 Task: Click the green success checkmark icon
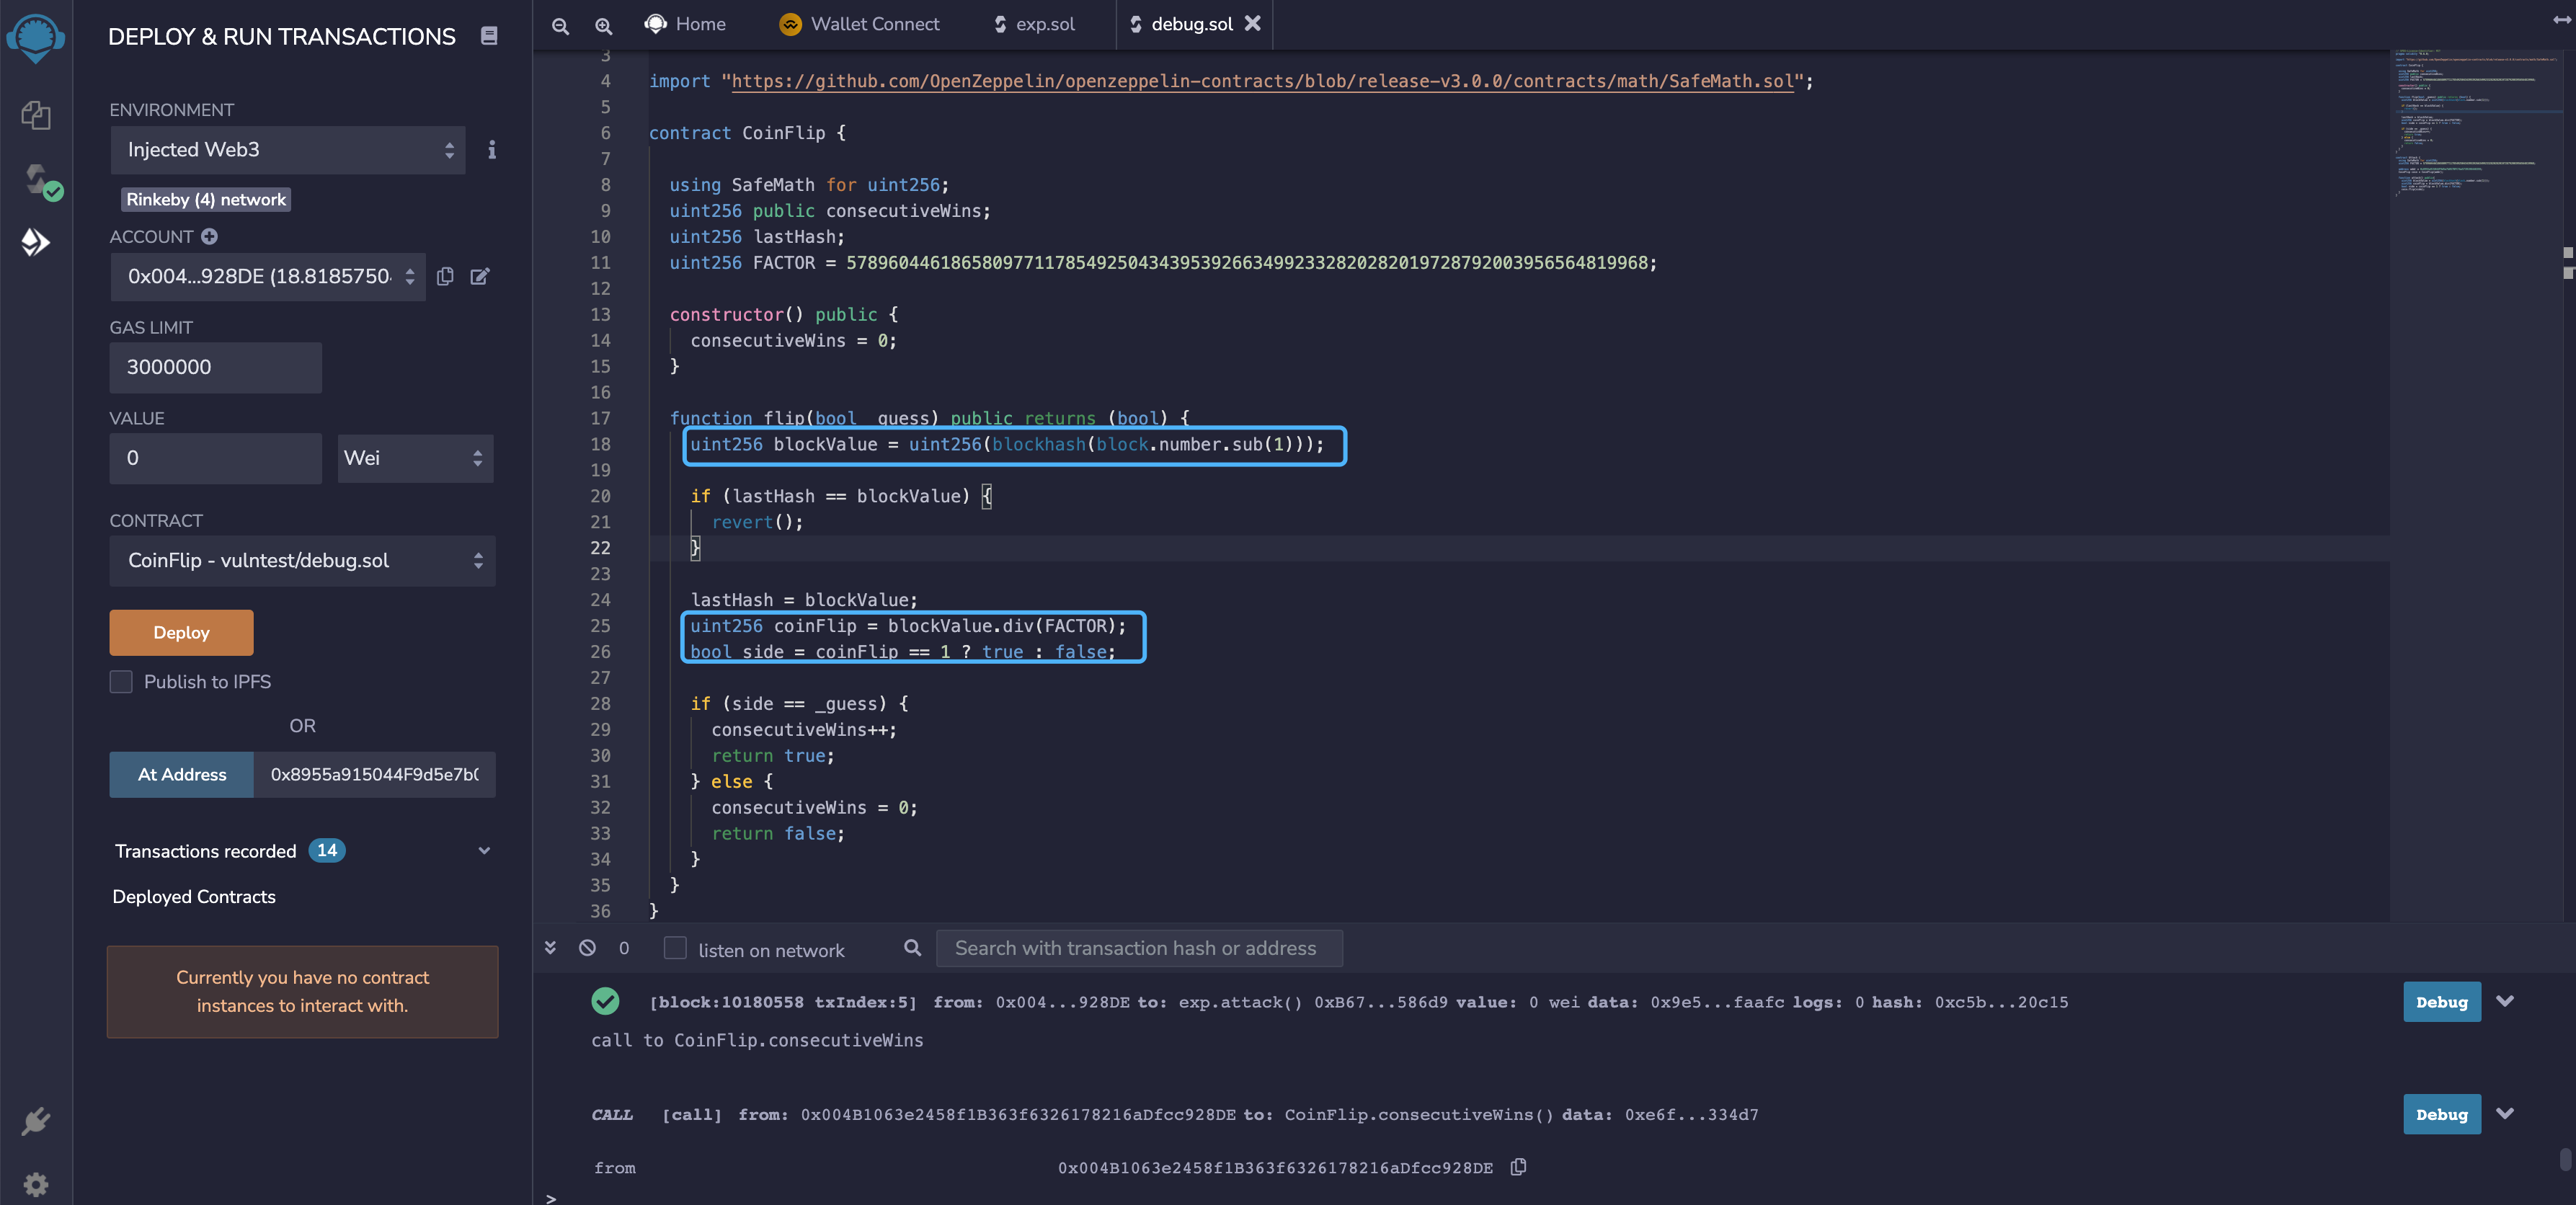pyautogui.click(x=605, y=1001)
